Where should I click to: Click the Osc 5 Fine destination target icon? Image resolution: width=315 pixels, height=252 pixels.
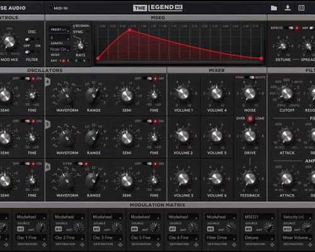click(158, 244)
